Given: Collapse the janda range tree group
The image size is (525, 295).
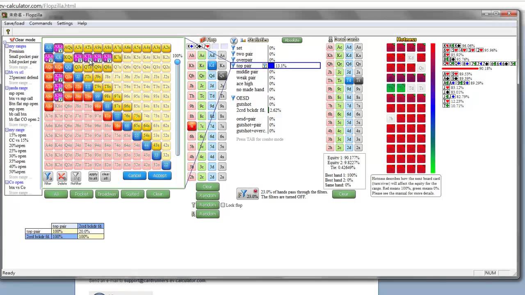Looking at the screenshot, I should tap(7, 88).
